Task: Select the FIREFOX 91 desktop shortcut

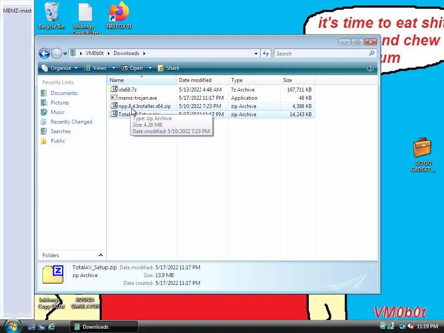Action: (x=119, y=16)
